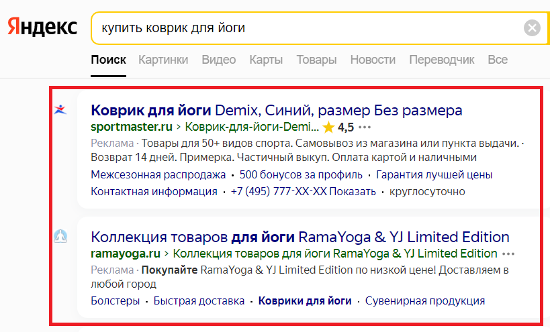Switch to the Новости tab
Viewport: 550px width, 332px height.
[x=373, y=60]
